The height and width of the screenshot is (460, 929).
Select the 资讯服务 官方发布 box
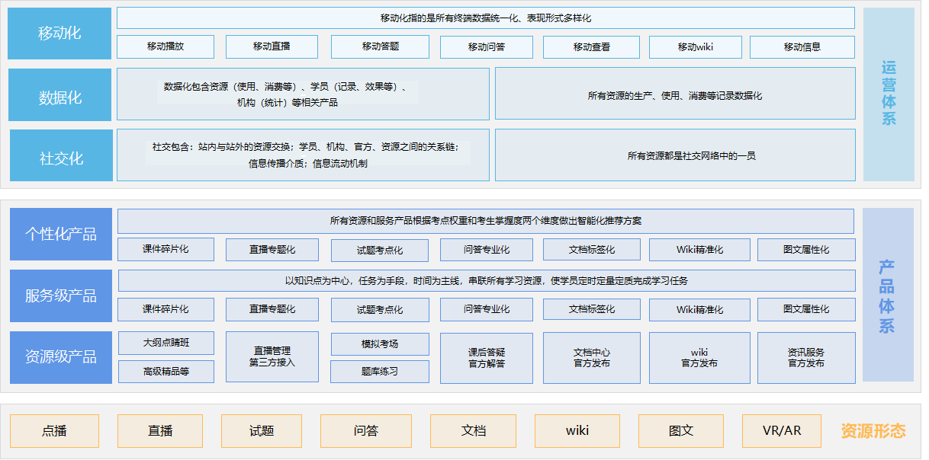pyautogui.click(x=806, y=358)
